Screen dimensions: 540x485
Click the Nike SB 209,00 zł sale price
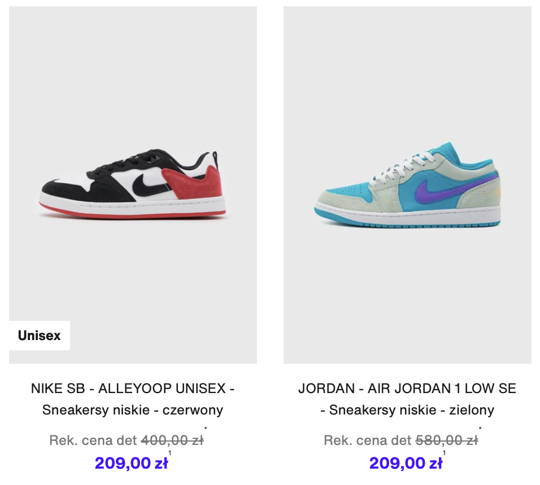point(131,463)
